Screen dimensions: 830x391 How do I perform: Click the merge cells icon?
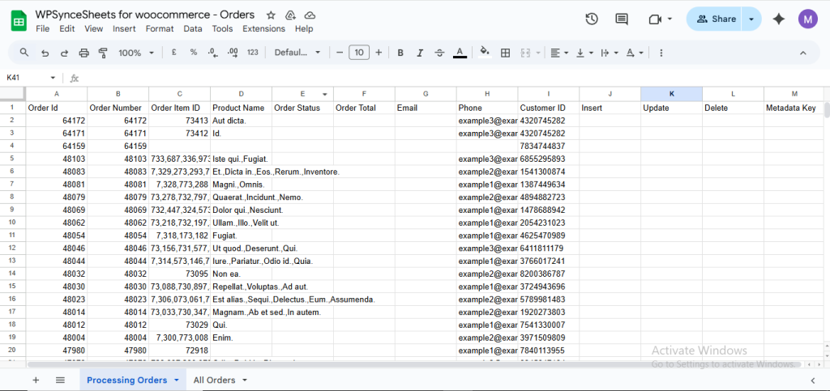(525, 53)
